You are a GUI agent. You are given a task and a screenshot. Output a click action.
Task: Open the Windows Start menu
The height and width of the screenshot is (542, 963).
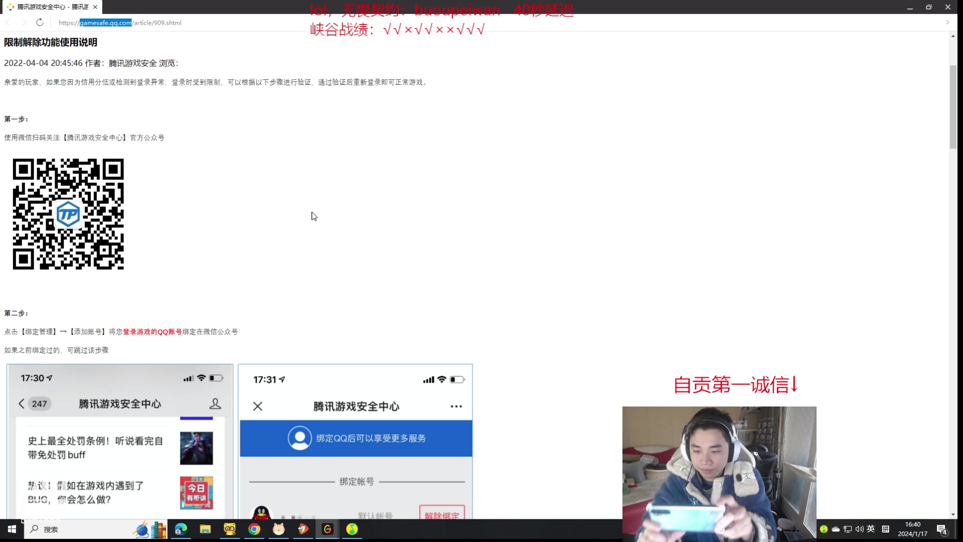11,529
